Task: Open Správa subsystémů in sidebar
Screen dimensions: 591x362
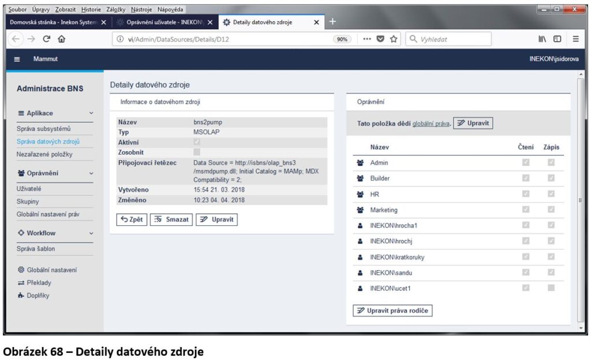Action: pyautogui.click(x=44, y=129)
